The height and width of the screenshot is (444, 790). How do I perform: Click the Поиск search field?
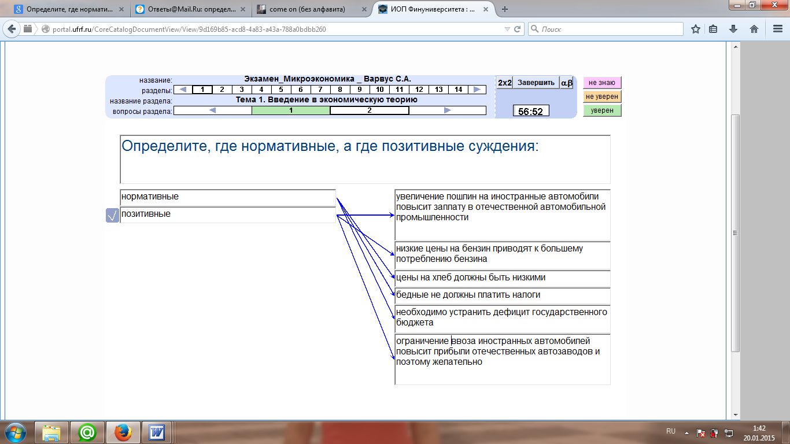coord(606,29)
